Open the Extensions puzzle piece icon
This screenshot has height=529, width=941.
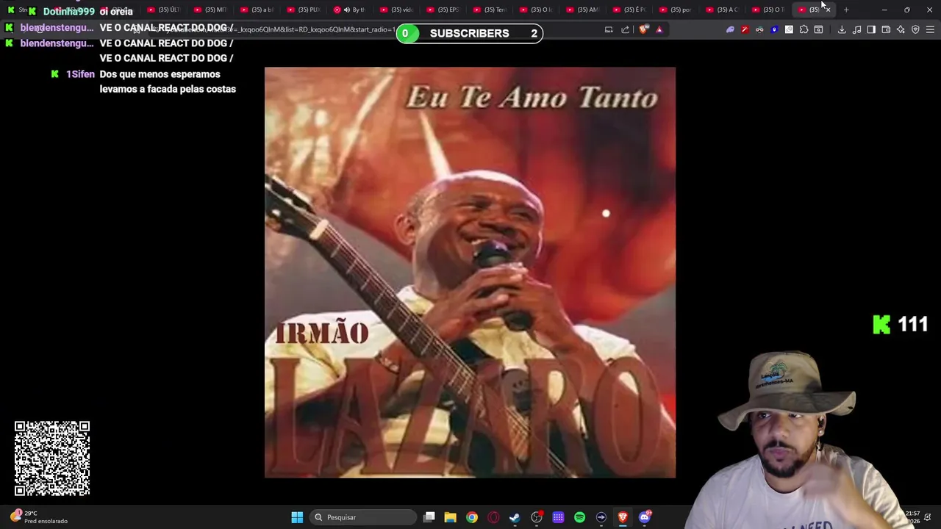[x=804, y=29]
